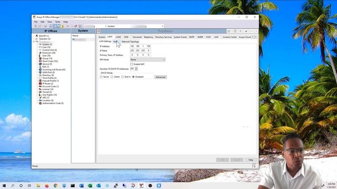Click the Incoming Call Route icon
The height and width of the screenshot is (189, 337).
pyautogui.click(x=40, y=70)
